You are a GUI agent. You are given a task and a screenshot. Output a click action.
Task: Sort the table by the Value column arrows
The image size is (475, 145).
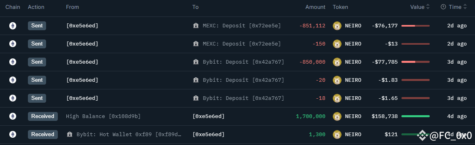tap(428, 7)
